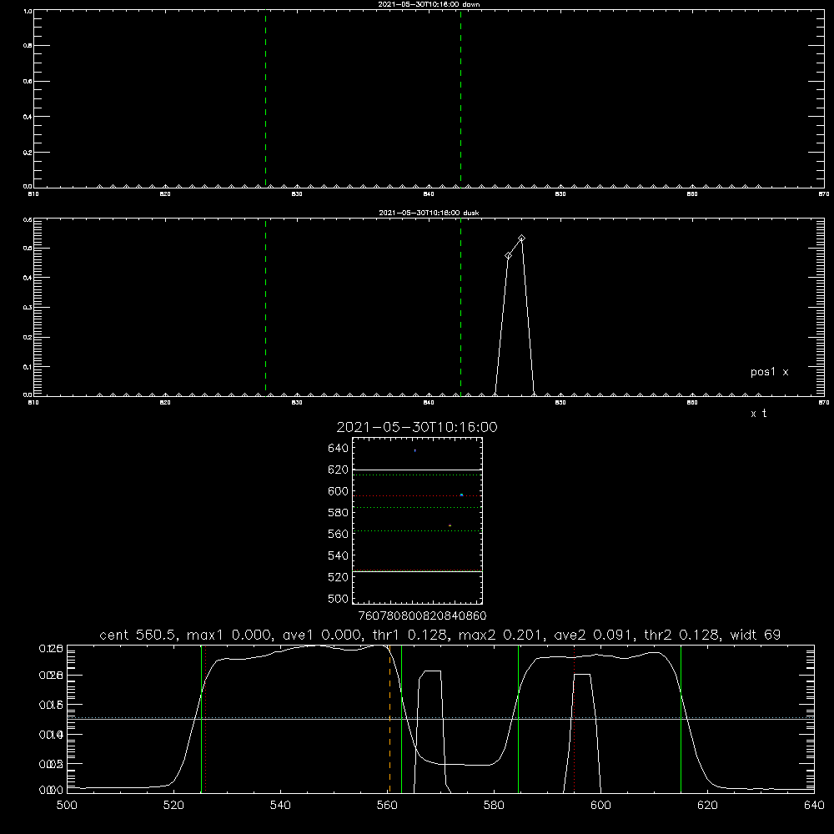
Task: Select the lower diamond marker on the dusk peak
Action: (x=509, y=256)
